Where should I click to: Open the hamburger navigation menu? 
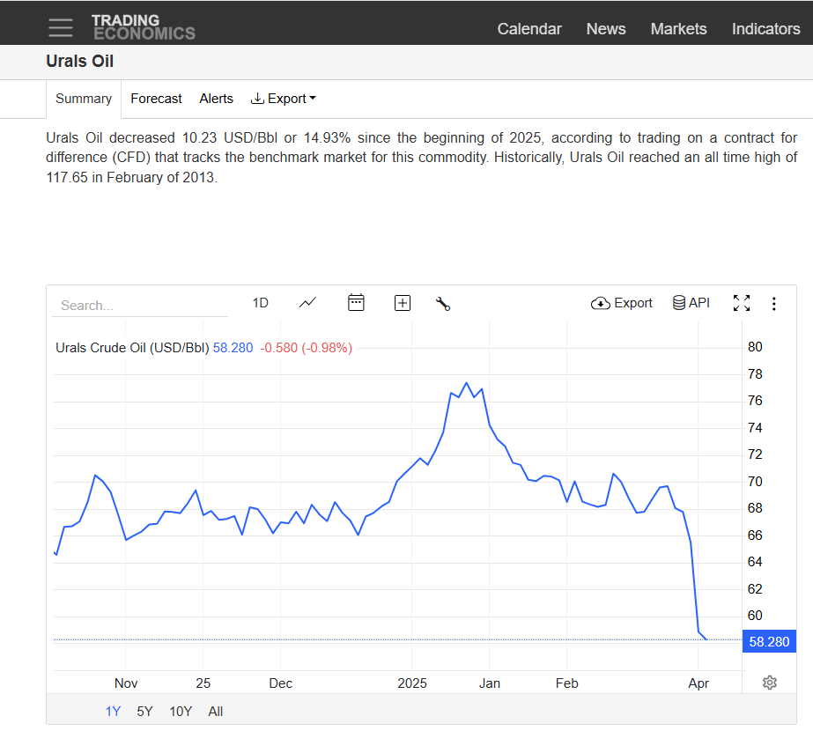[61, 28]
